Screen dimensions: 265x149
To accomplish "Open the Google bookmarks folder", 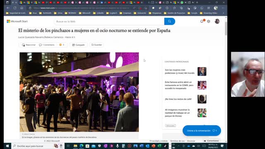I will pos(193,13).
